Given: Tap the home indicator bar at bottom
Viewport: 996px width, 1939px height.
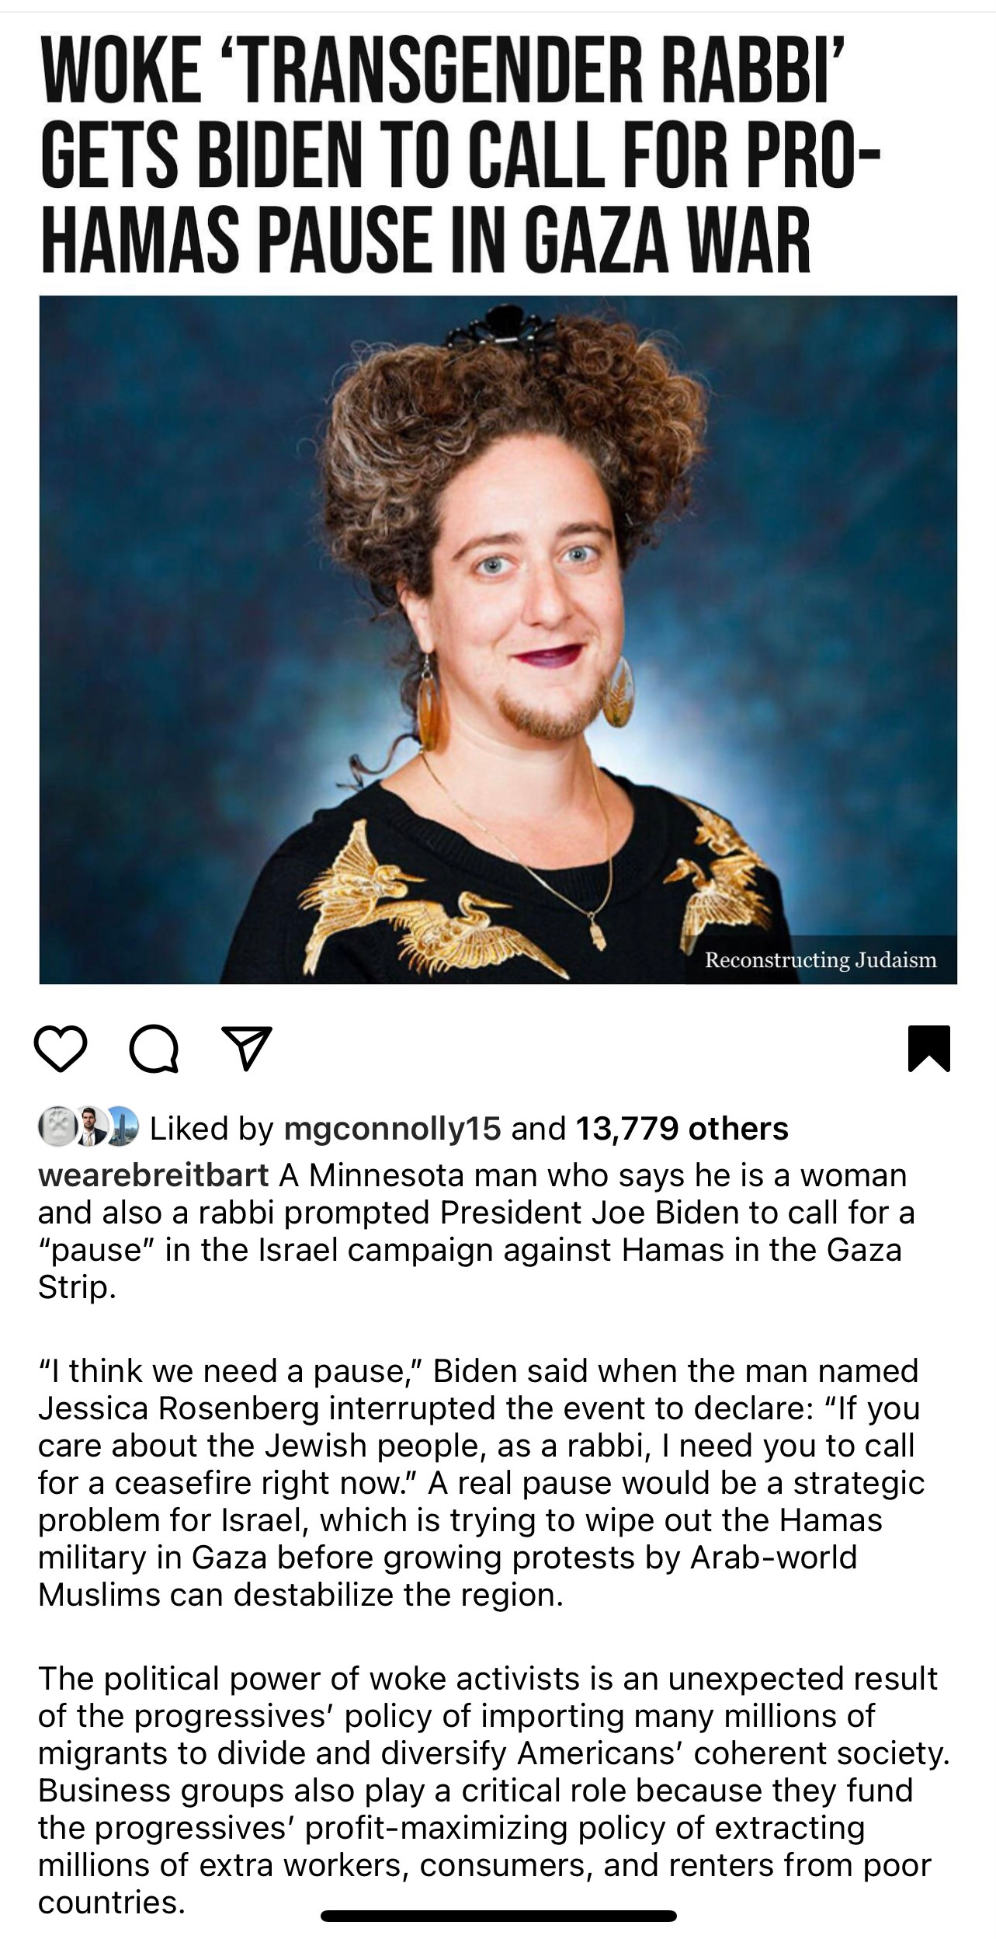Looking at the screenshot, I should pos(498,1916).
